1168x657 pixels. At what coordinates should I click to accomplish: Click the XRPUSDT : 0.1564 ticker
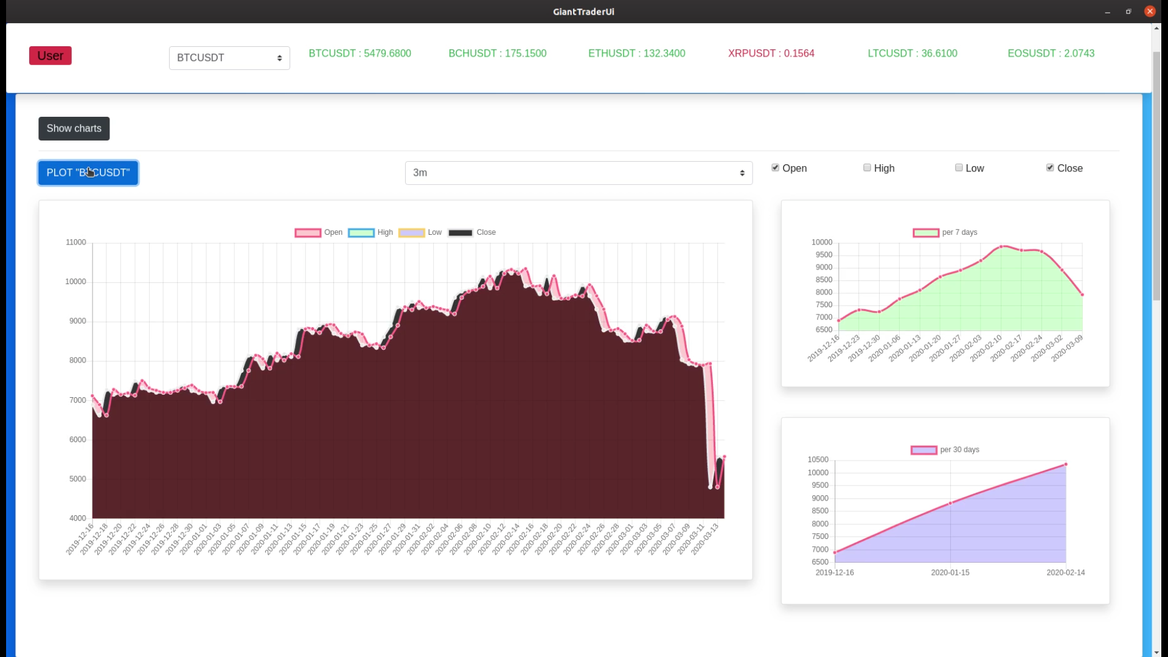click(771, 54)
